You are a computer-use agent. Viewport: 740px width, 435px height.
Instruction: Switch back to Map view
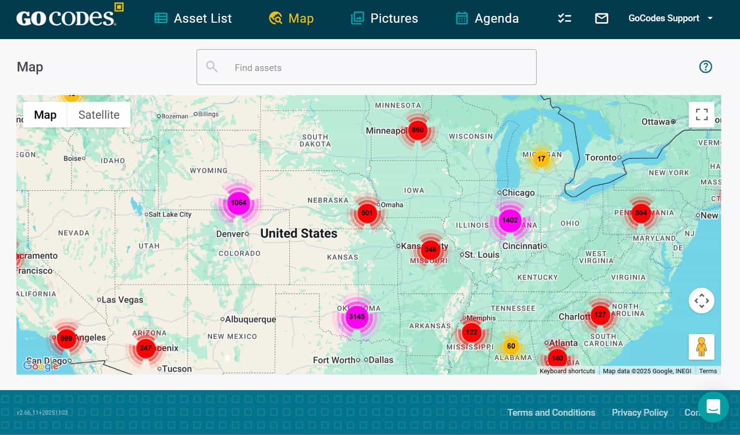point(45,114)
